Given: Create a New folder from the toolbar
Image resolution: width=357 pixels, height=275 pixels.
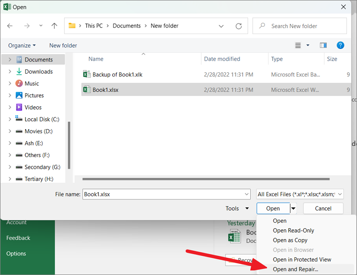Looking at the screenshot, I should (63, 46).
